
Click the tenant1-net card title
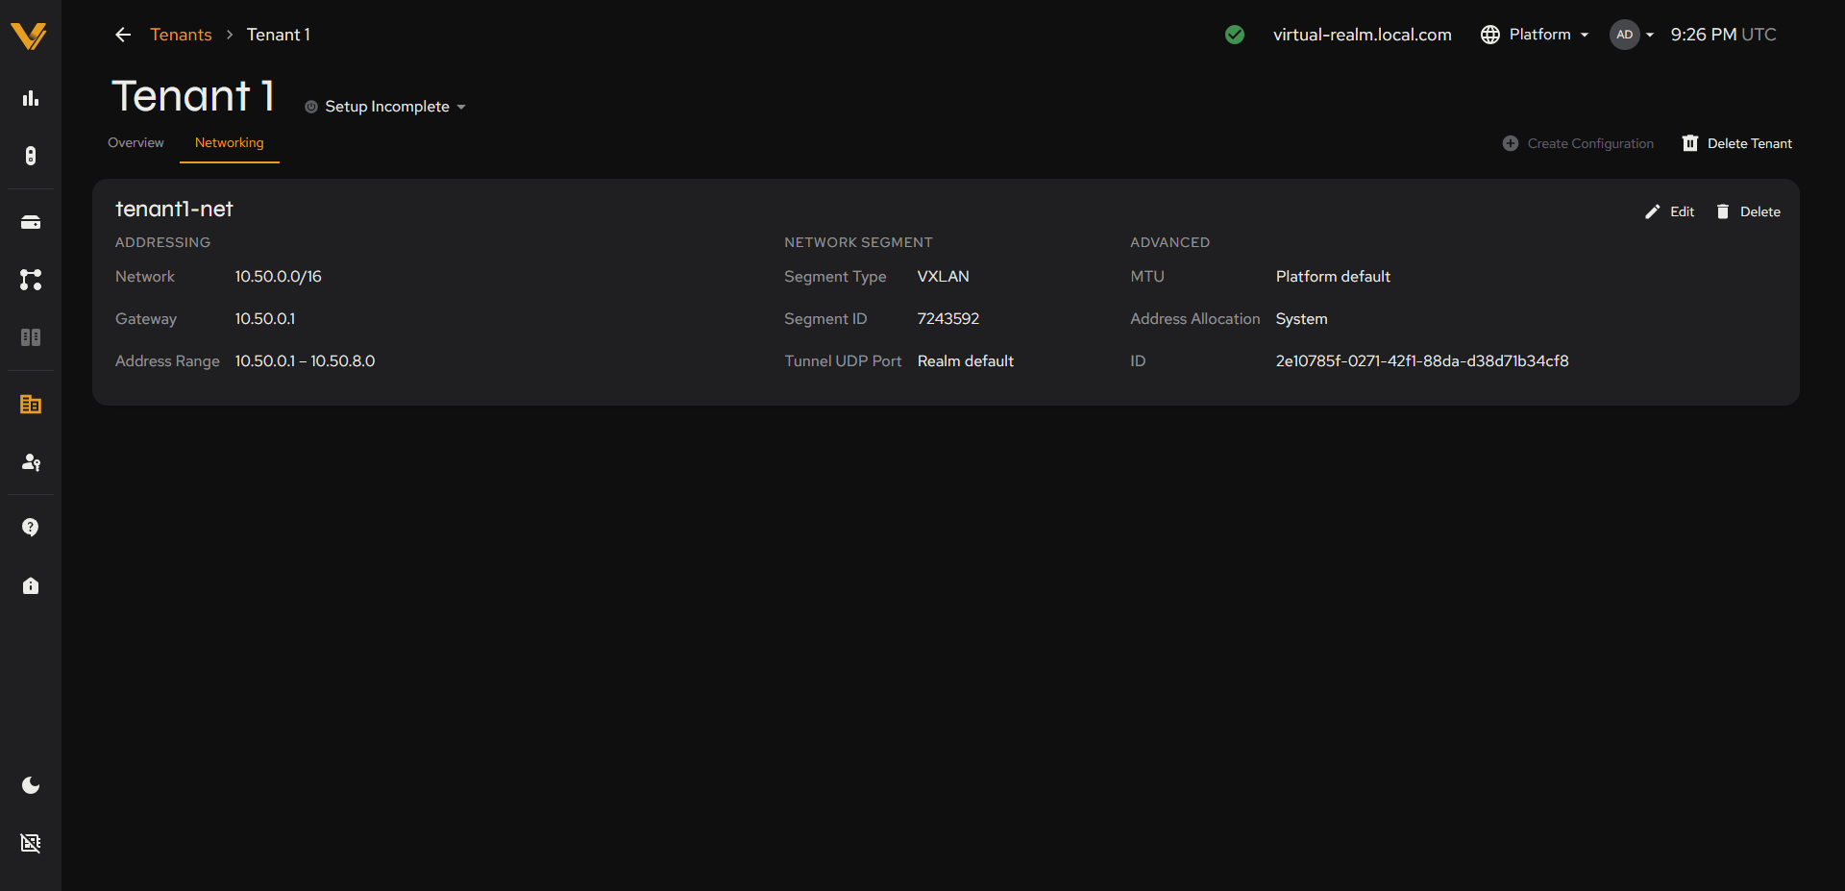[x=174, y=209]
